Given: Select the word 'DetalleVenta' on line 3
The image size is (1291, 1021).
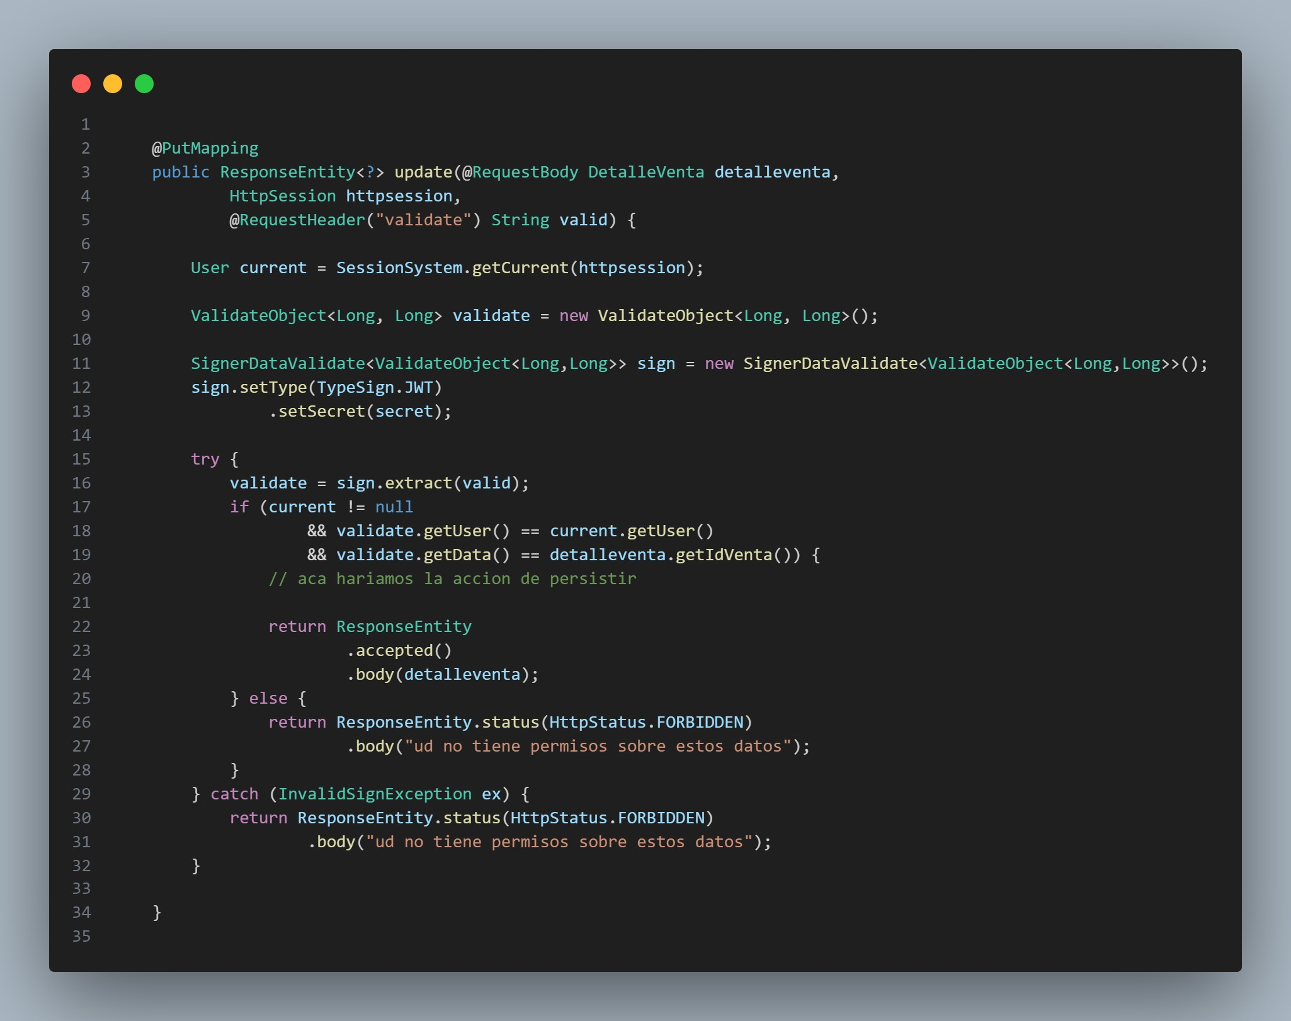Looking at the screenshot, I should [646, 172].
